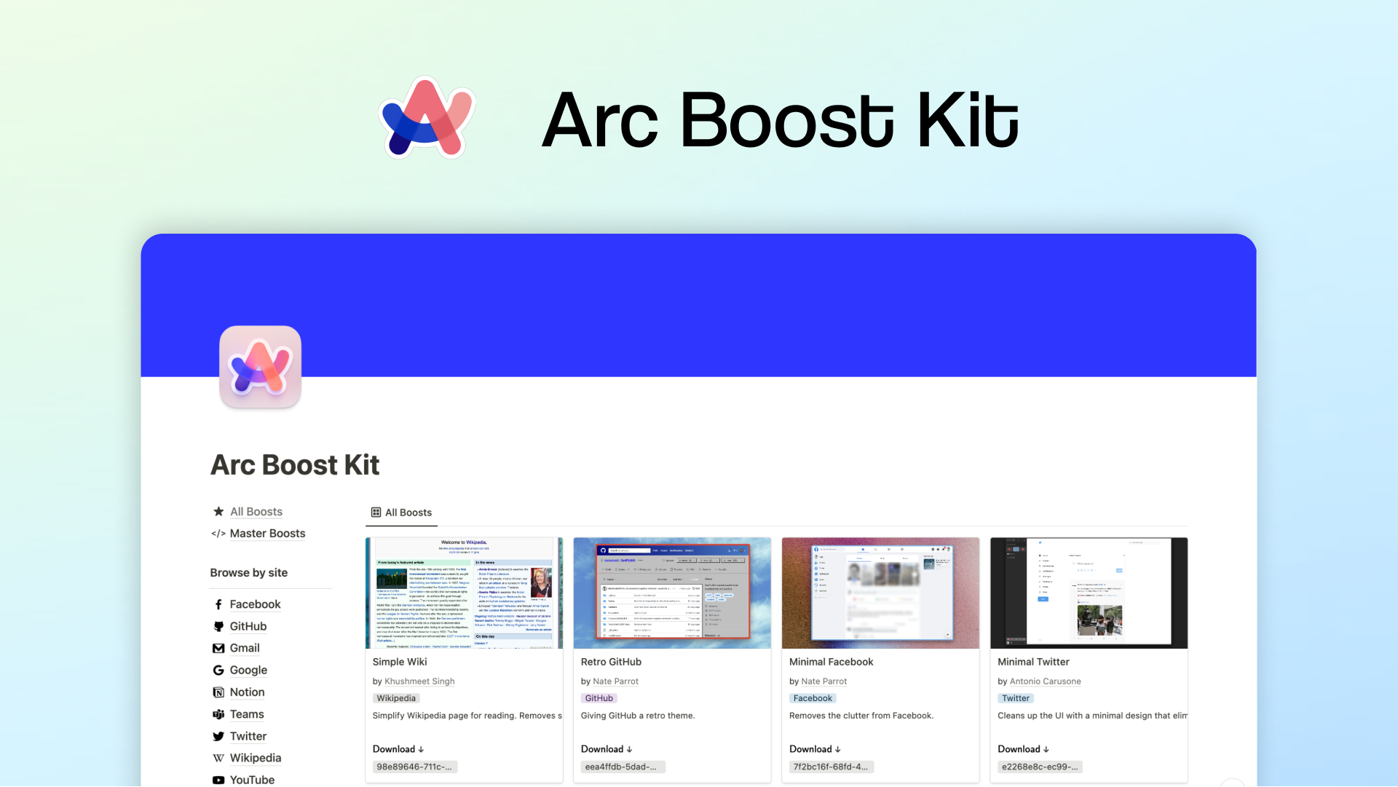Open Simple Wiki preview thumbnail
The width and height of the screenshot is (1398, 787).
[x=464, y=593]
